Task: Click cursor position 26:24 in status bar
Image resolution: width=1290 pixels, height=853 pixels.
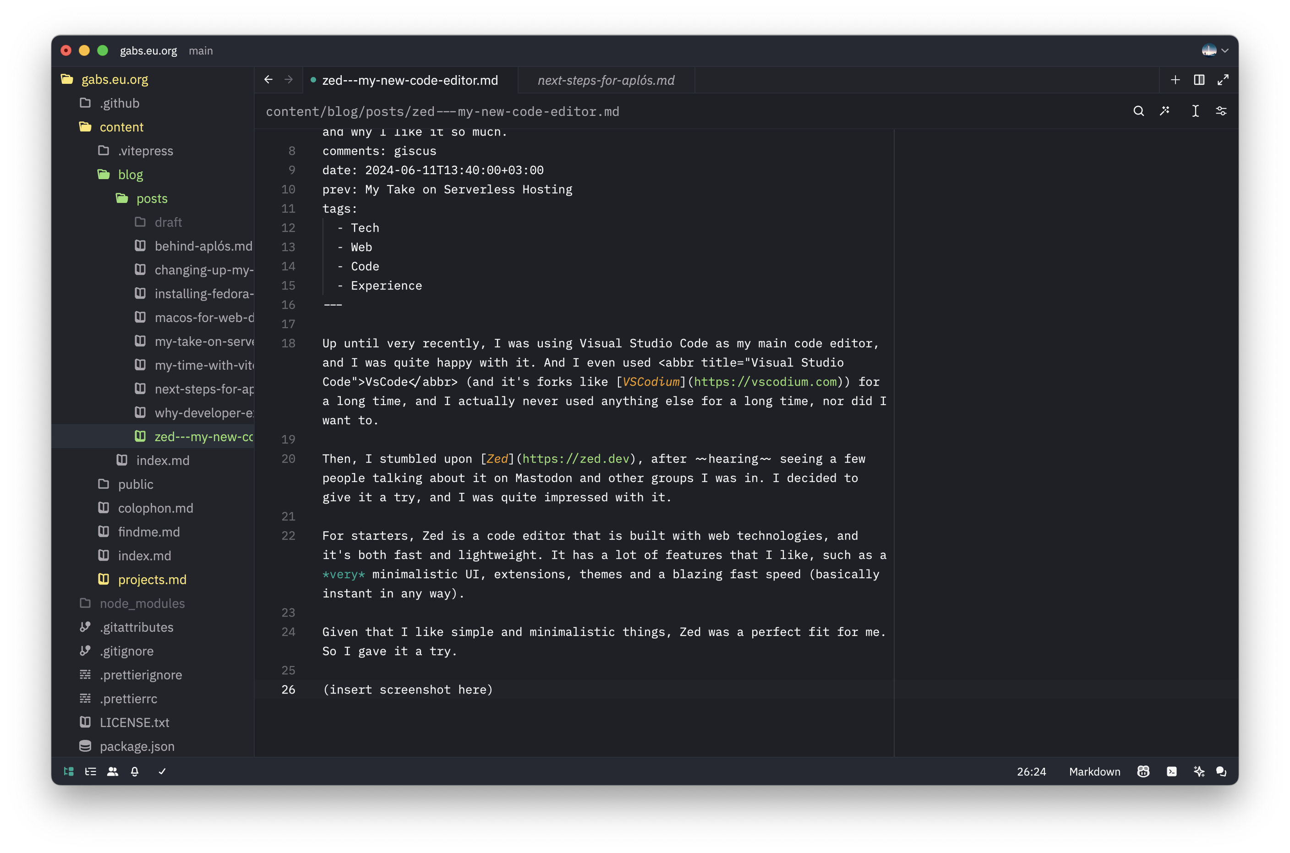Action: [1031, 771]
